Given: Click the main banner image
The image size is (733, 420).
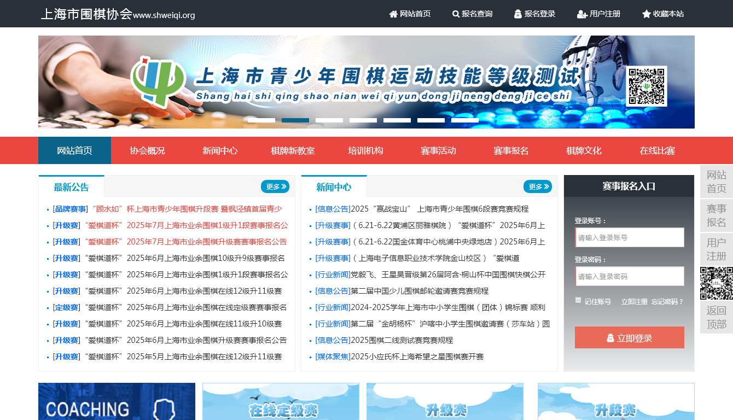Looking at the screenshot, I should pos(366,82).
